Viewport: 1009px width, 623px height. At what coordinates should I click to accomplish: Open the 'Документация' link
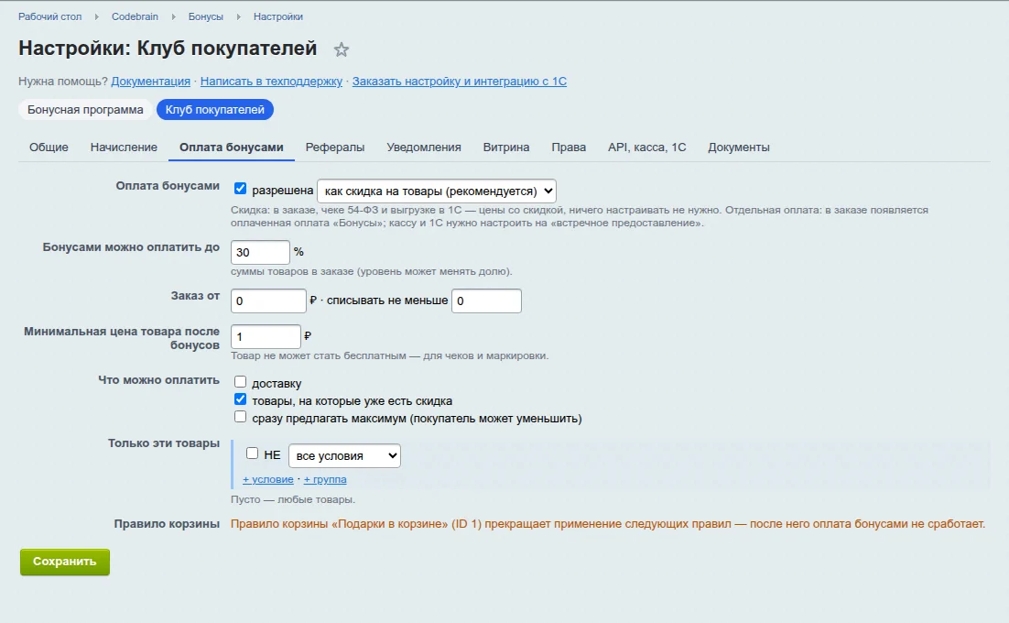[x=150, y=82]
